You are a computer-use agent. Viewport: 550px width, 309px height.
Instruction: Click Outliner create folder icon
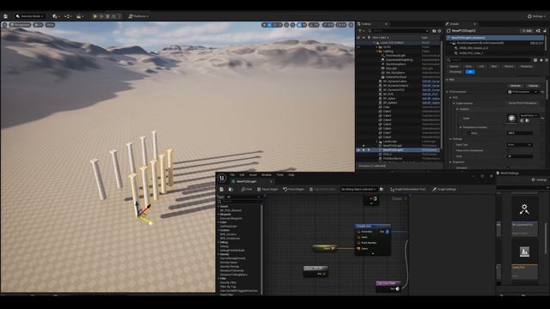coord(434,31)
